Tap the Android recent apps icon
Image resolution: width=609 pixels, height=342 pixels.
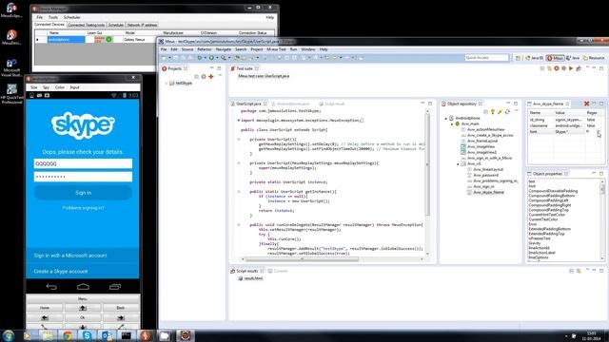click(115, 287)
